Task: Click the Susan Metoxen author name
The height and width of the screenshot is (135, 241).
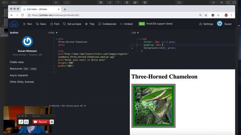Action: (27, 51)
